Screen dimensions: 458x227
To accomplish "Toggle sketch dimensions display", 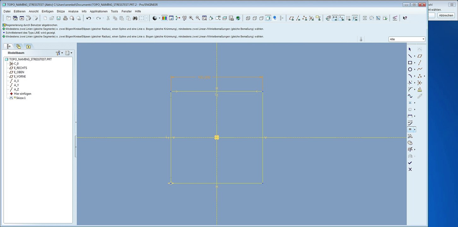I will pyautogui.click(x=335, y=18).
